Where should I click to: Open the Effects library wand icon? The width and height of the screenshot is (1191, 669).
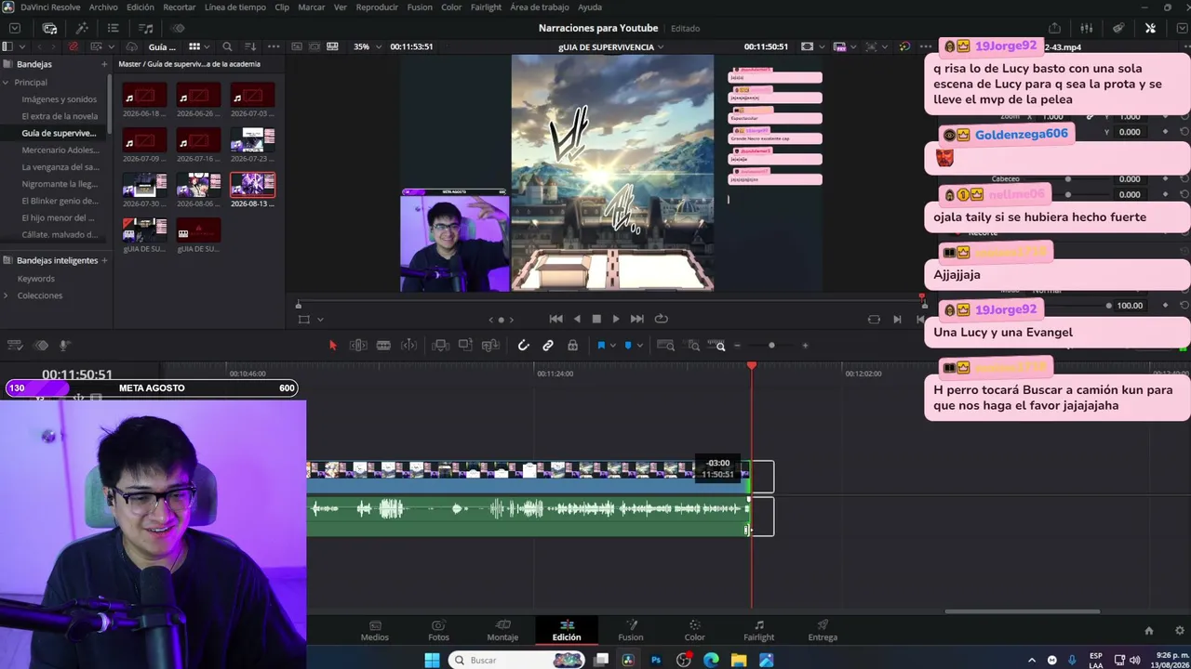tap(82, 28)
